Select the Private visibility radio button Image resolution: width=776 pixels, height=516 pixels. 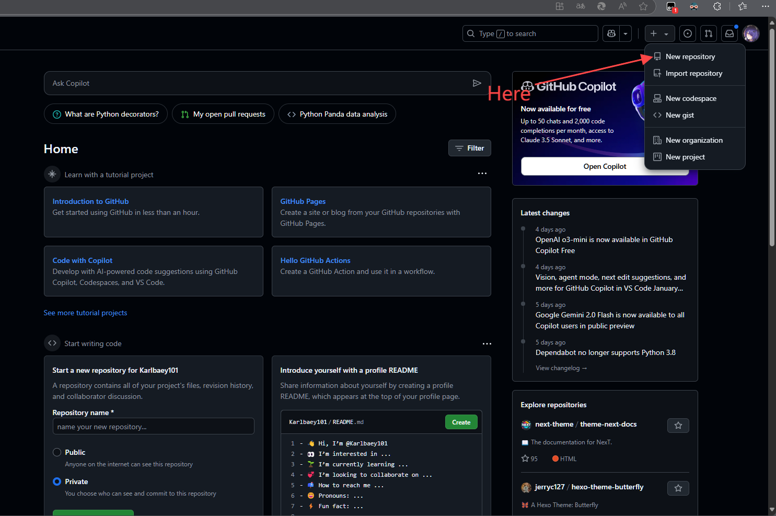[x=57, y=481]
